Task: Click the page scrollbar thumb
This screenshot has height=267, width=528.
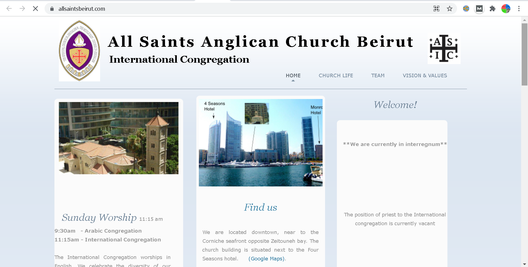Action: [524, 54]
